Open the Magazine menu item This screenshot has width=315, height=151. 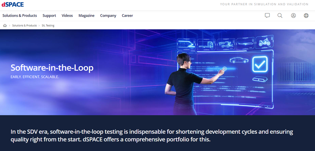coord(86,15)
